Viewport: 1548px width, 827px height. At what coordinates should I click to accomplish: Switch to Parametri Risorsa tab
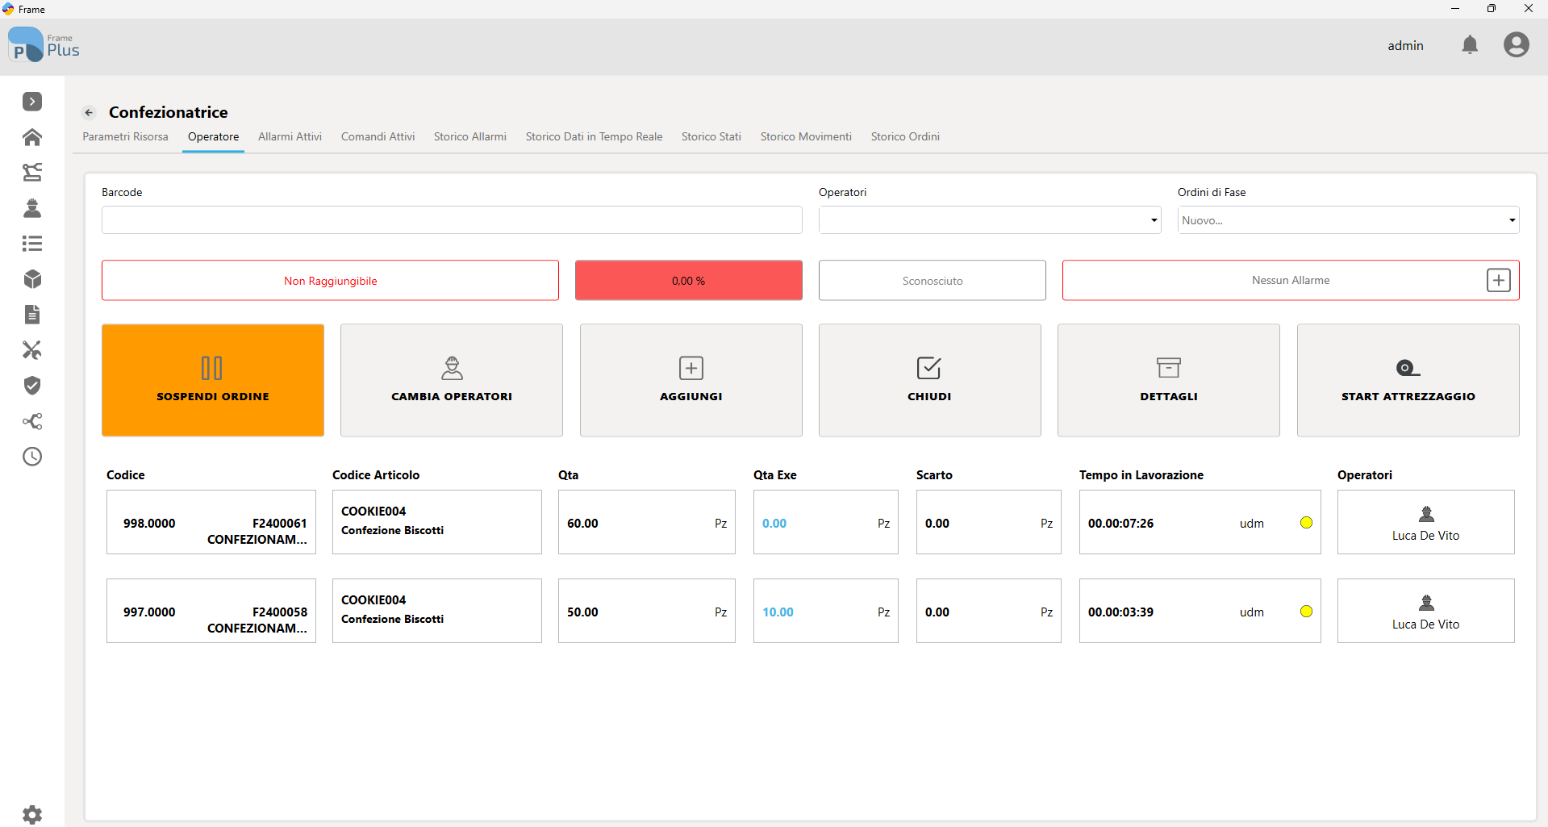(125, 136)
